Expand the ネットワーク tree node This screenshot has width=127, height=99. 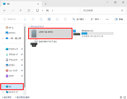click(3, 92)
